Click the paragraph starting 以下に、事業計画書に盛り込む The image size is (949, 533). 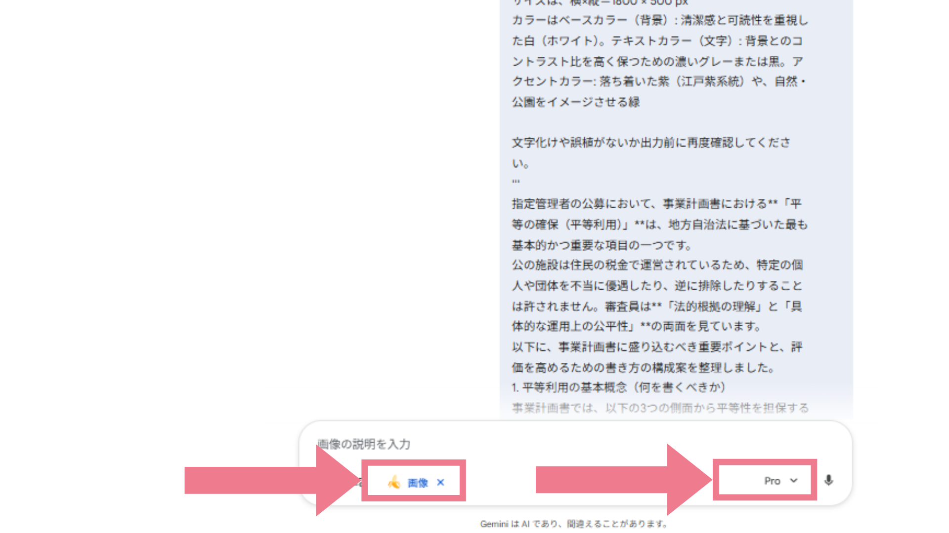[657, 347]
